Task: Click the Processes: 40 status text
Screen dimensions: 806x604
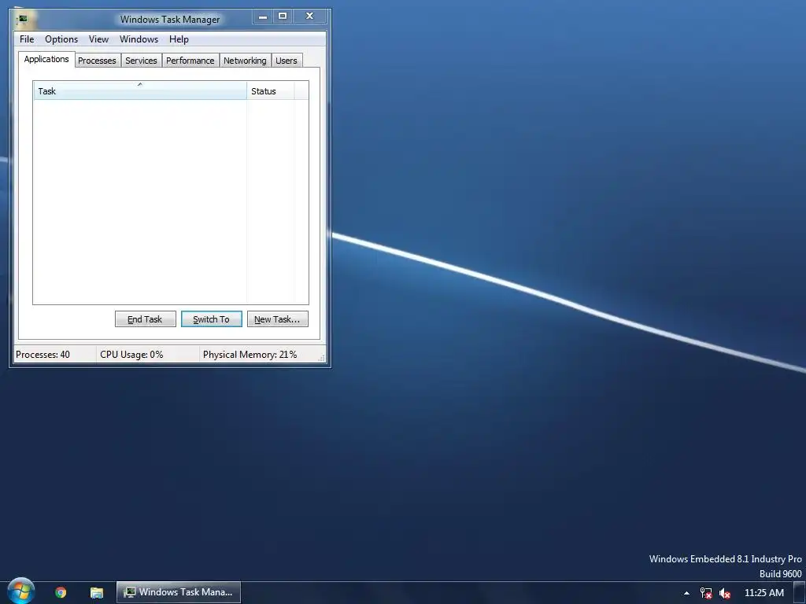Action: (x=43, y=355)
